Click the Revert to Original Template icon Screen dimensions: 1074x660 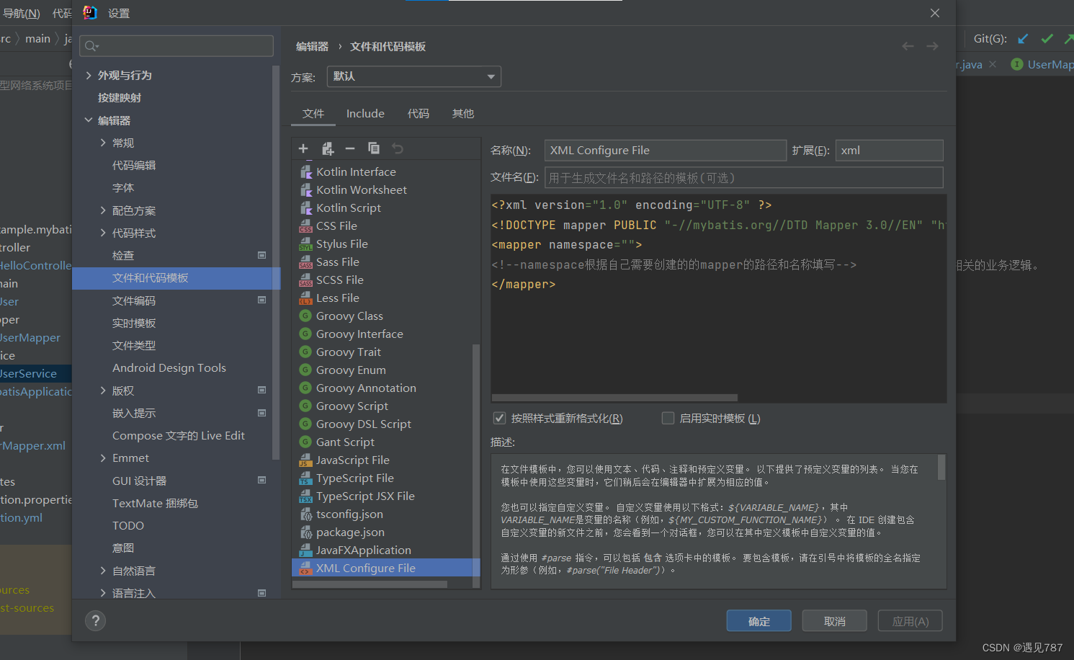tap(398, 148)
